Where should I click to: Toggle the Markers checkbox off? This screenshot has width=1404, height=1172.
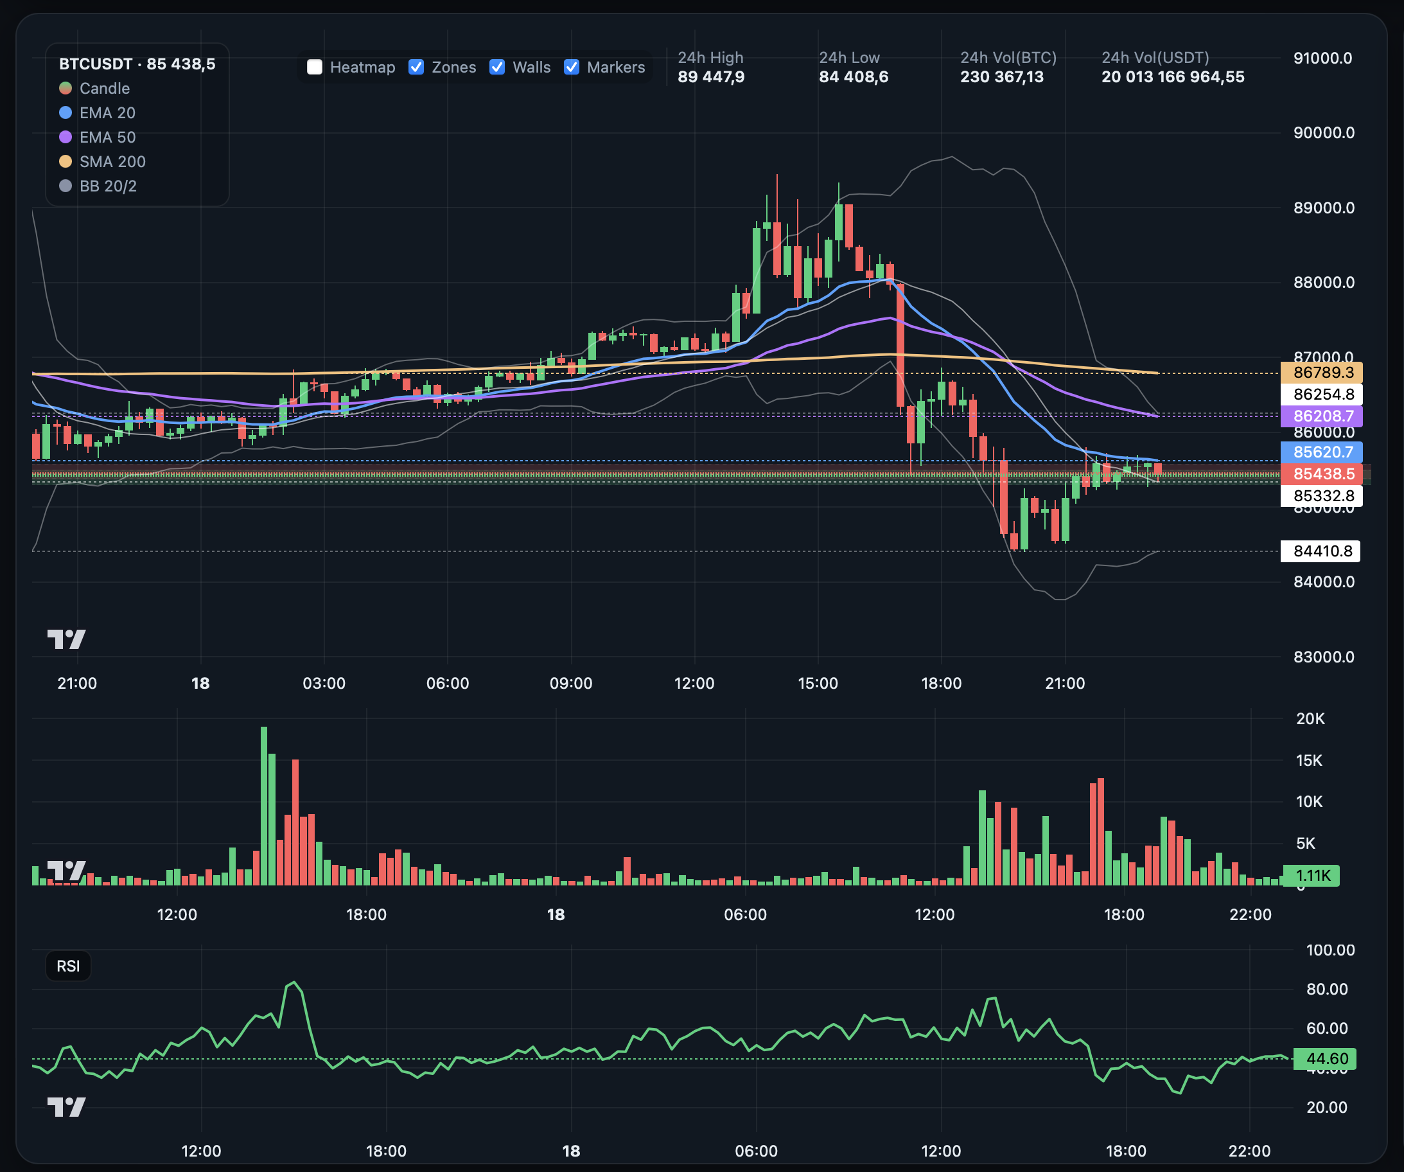coord(572,67)
